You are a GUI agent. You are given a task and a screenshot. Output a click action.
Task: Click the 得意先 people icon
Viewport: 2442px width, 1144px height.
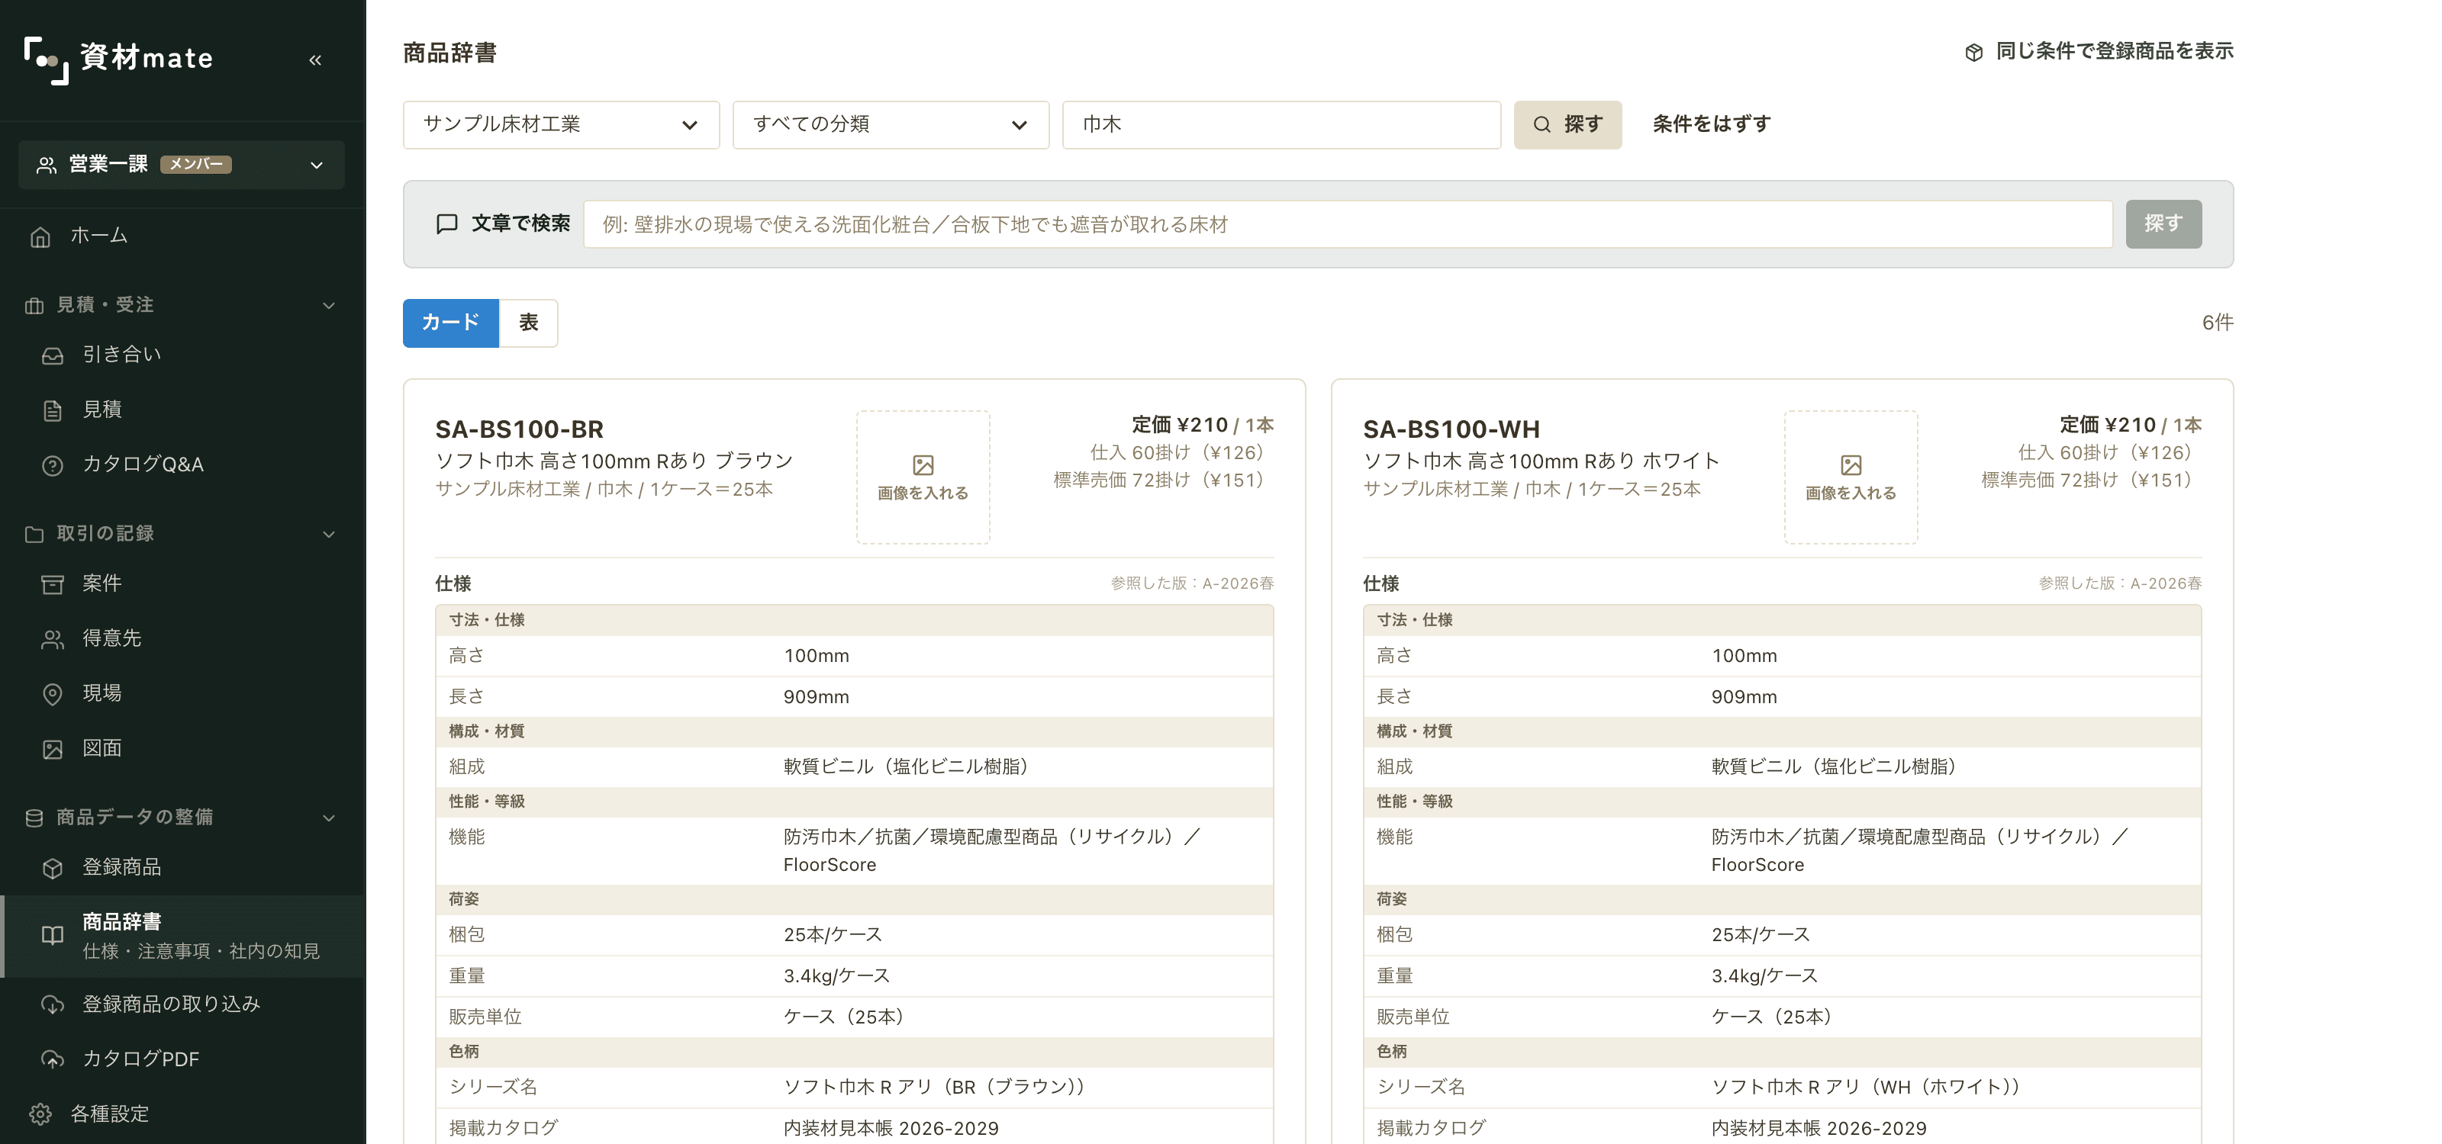[53, 639]
